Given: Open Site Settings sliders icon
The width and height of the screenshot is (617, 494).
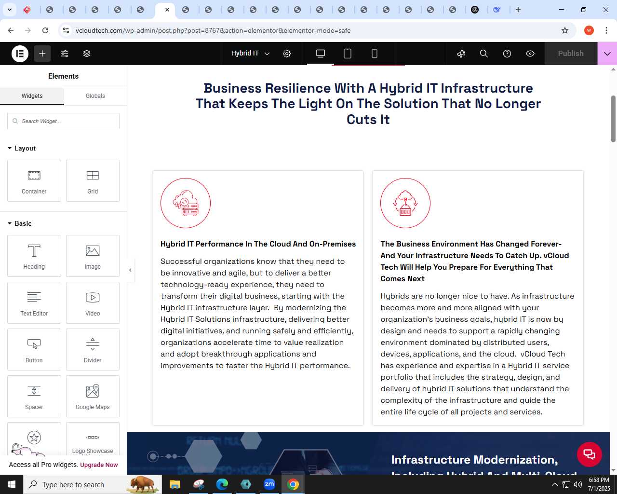Looking at the screenshot, I should pyautogui.click(x=65, y=54).
